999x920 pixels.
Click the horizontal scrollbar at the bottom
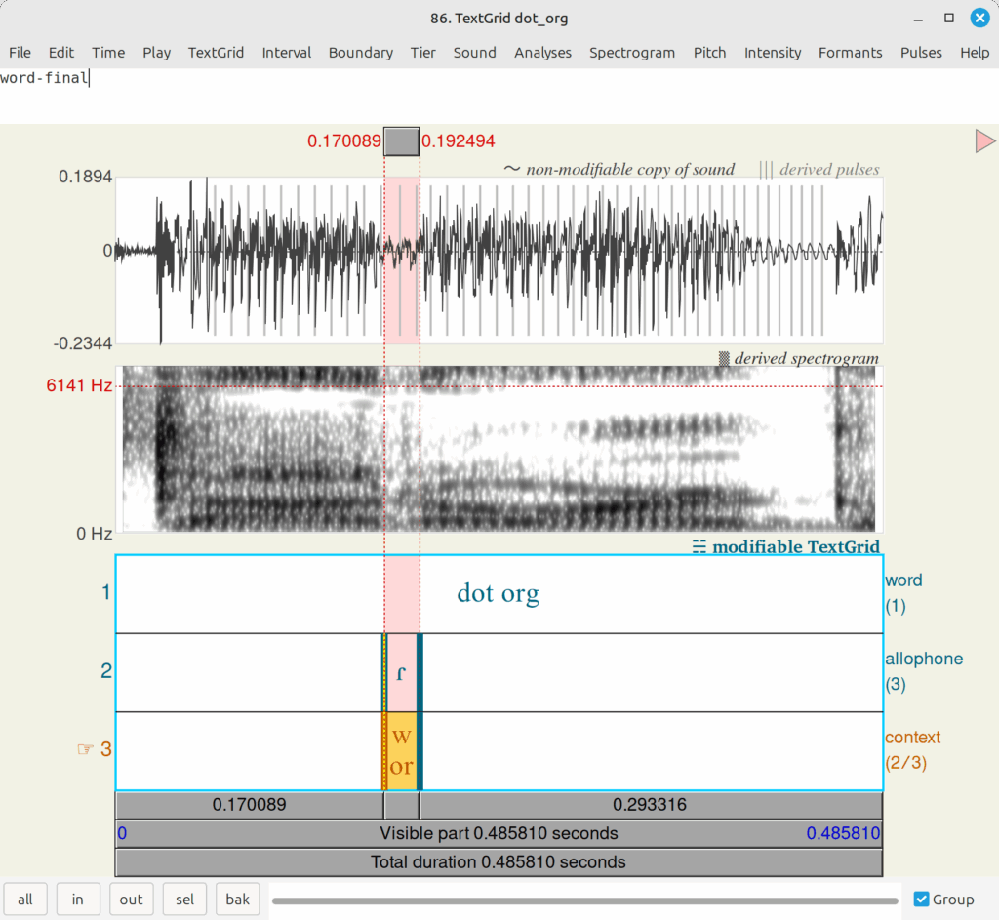coord(583,900)
